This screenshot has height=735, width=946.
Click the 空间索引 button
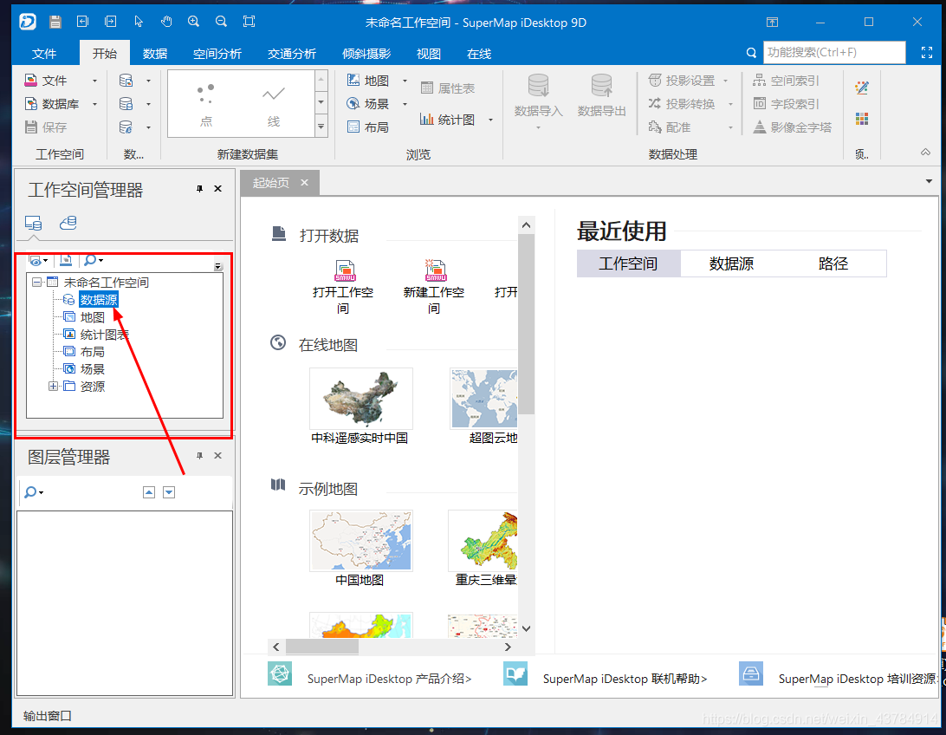786,81
